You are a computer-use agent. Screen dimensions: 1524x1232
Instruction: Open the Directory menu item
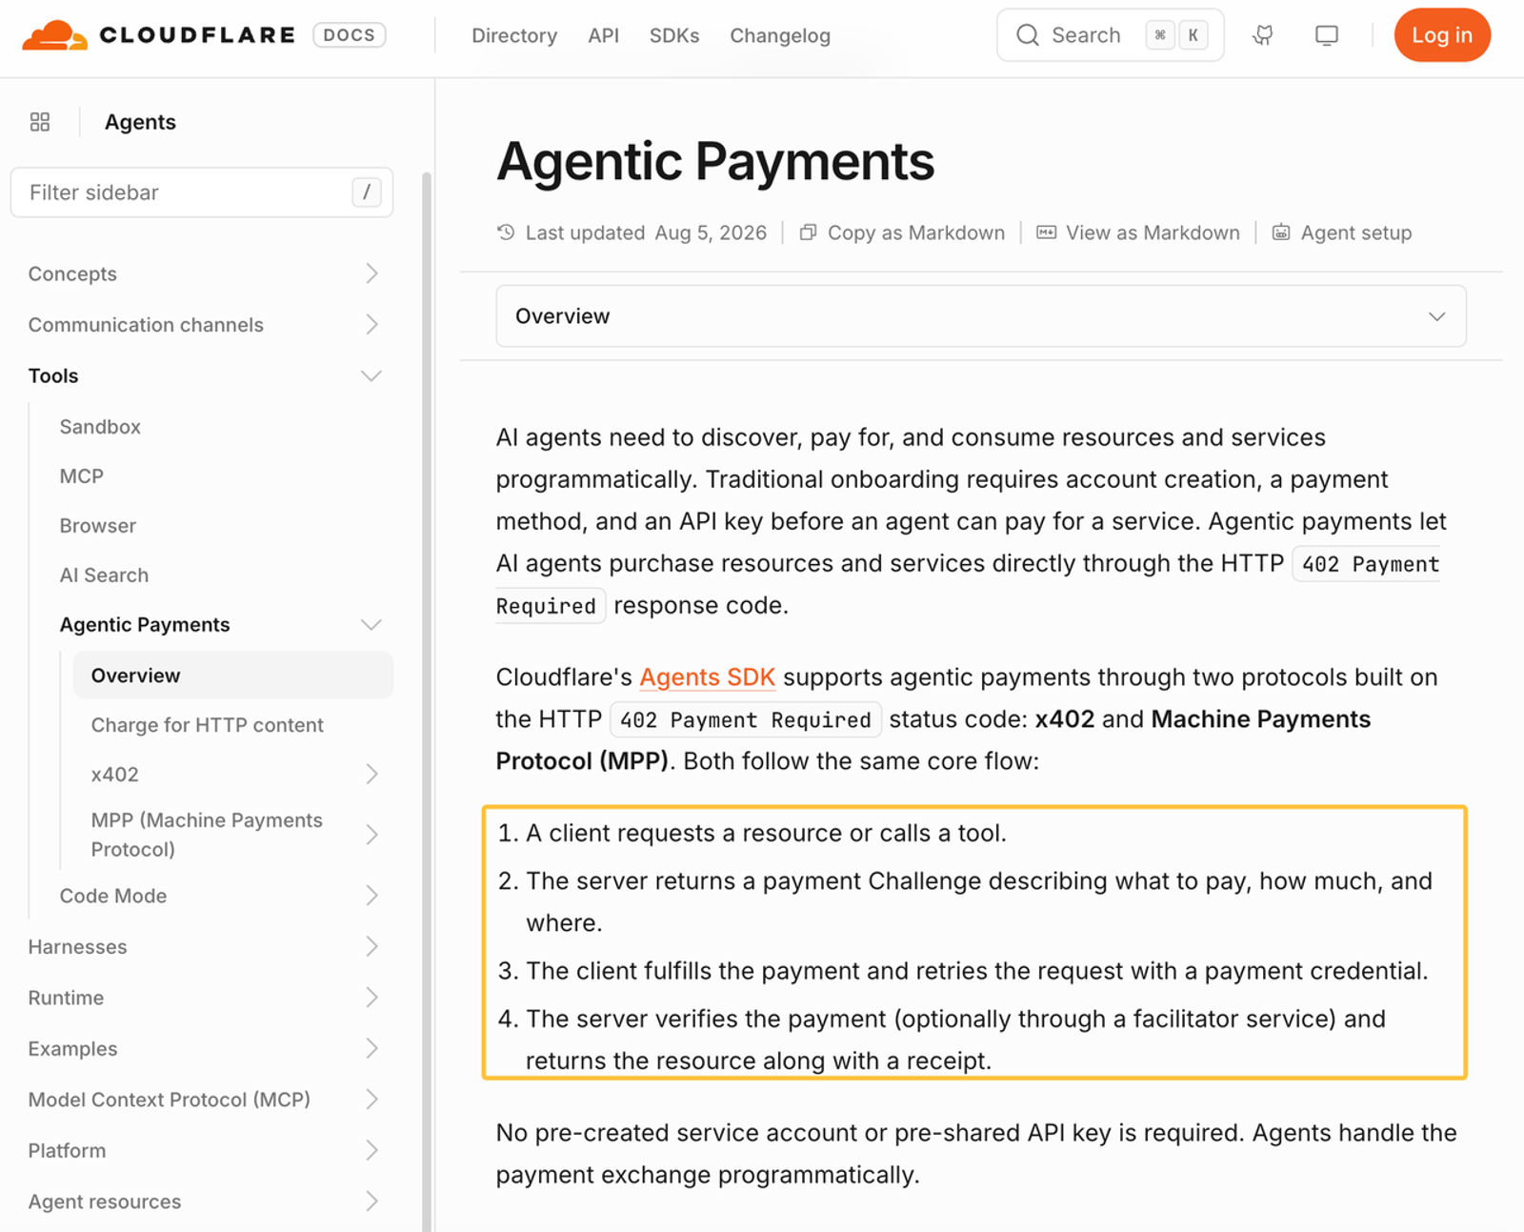coord(514,35)
